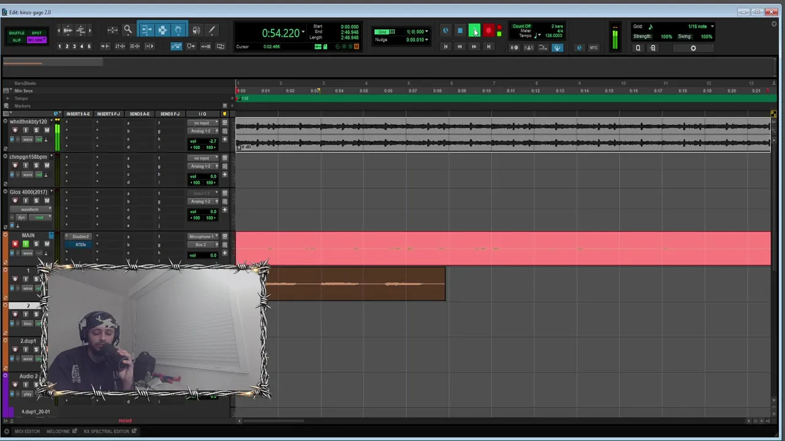Image resolution: width=785 pixels, height=441 pixels.
Task: Click whnlthnkbty120 volume value -2.7
Action: [212, 141]
